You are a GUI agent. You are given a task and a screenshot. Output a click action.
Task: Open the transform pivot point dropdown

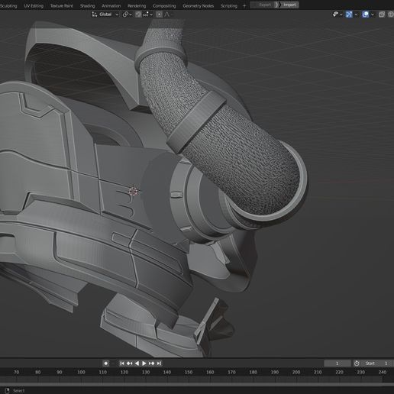127,15
